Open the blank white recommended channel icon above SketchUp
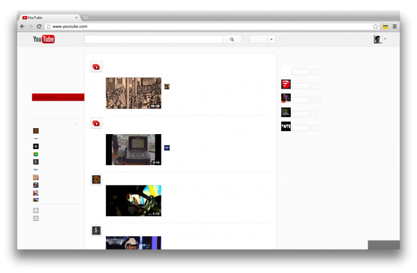The width and height of the screenshot is (417, 273). point(286,70)
